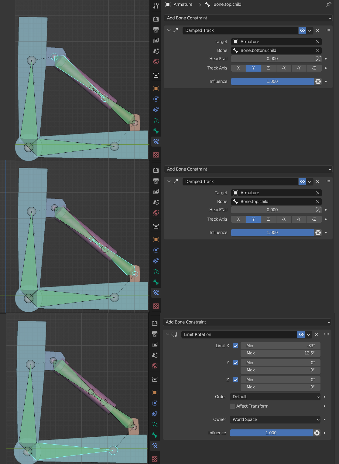This screenshot has height=464, width=339.
Task: Uncheck the Limit Y checkbox
Action: 235,363
